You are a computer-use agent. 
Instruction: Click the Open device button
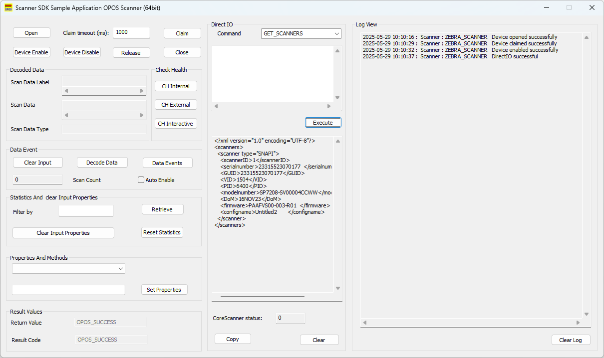pos(31,33)
